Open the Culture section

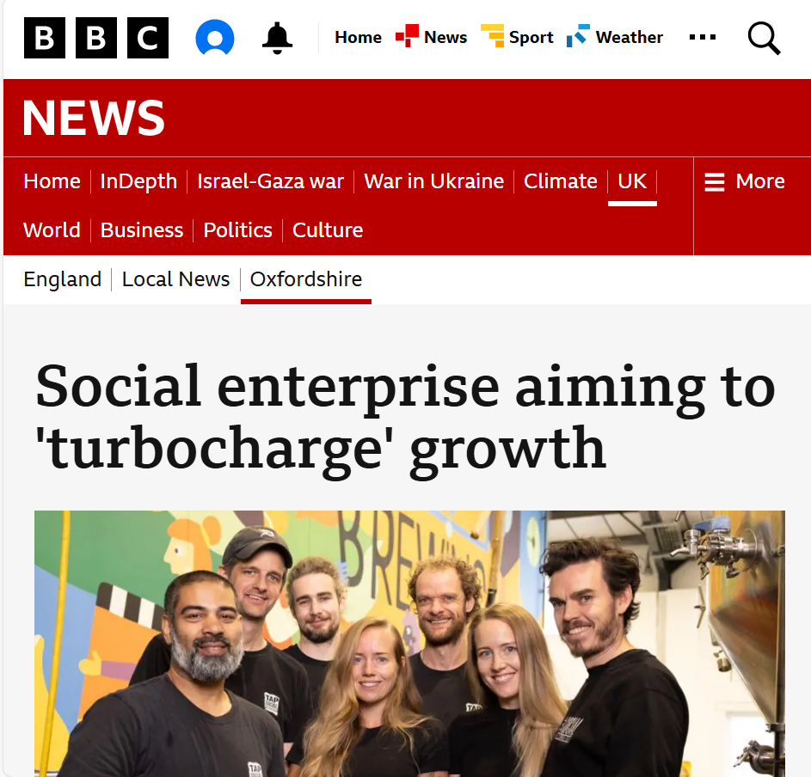(x=328, y=230)
